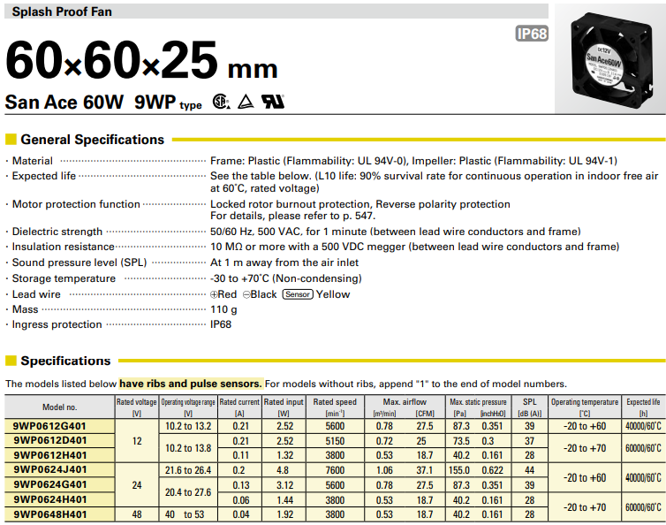
Task: Click the highlighted "have ribs and pulse sensors" text
Action: click(x=191, y=384)
